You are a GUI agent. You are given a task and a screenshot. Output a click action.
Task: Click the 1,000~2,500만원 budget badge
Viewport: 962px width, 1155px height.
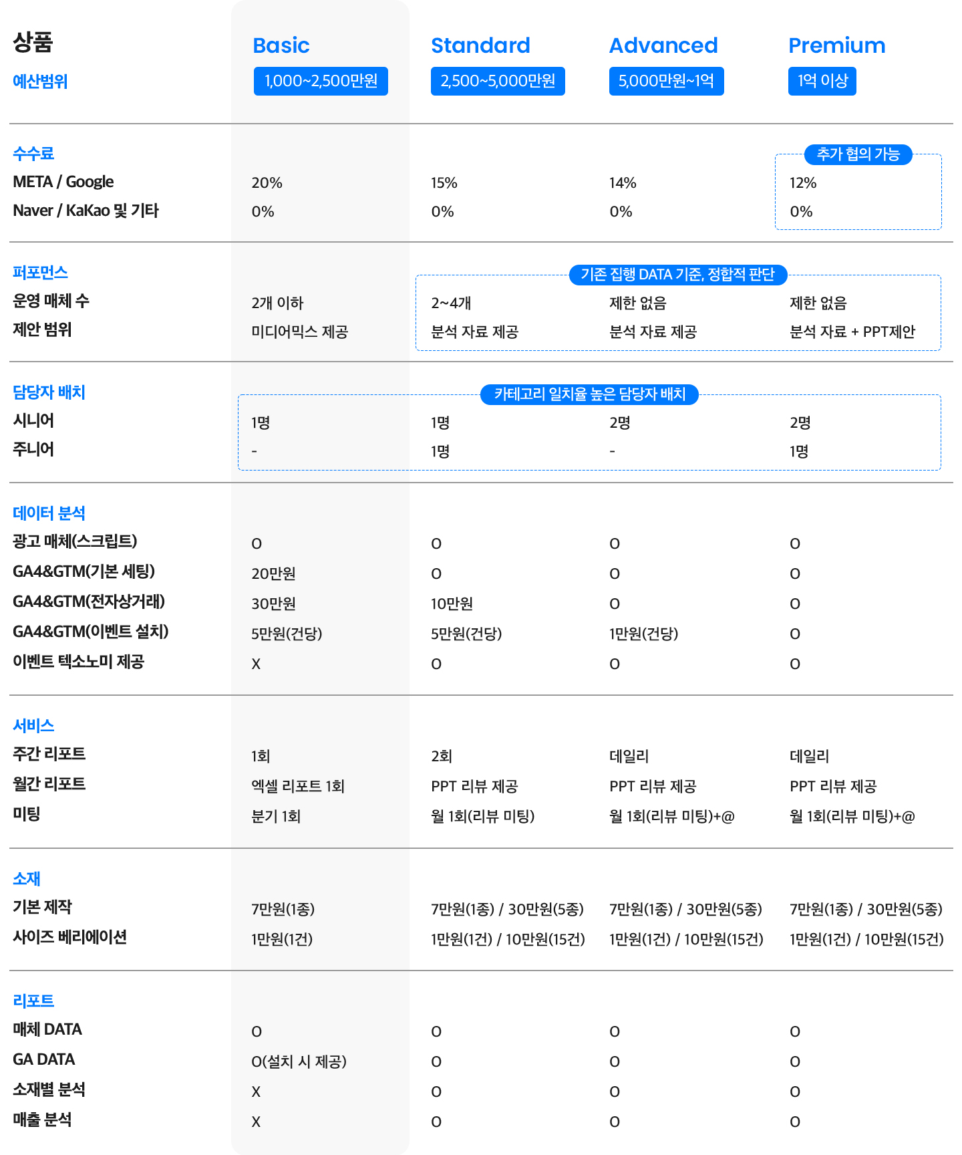(x=321, y=82)
